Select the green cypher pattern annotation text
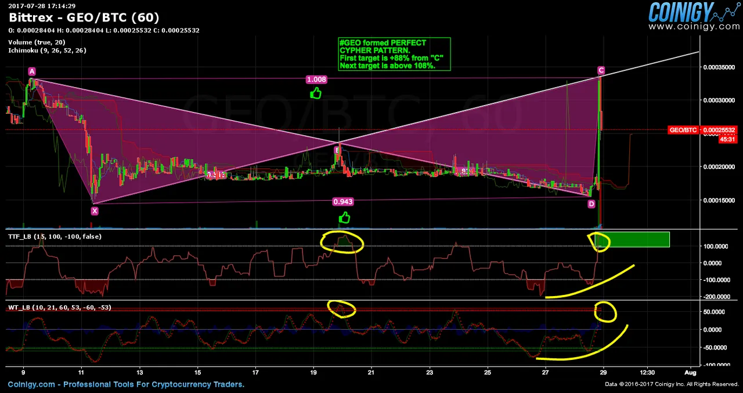This screenshot has width=743, height=393. (394, 55)
